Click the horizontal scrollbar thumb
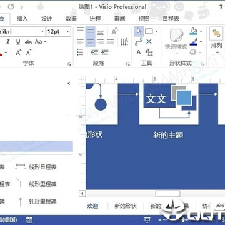The height and width of the screenshot is (225, 225). coord(167,194)
